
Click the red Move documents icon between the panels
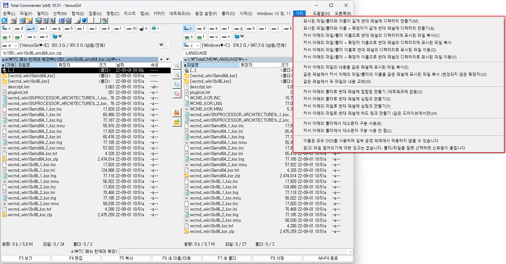coord(177,94)
